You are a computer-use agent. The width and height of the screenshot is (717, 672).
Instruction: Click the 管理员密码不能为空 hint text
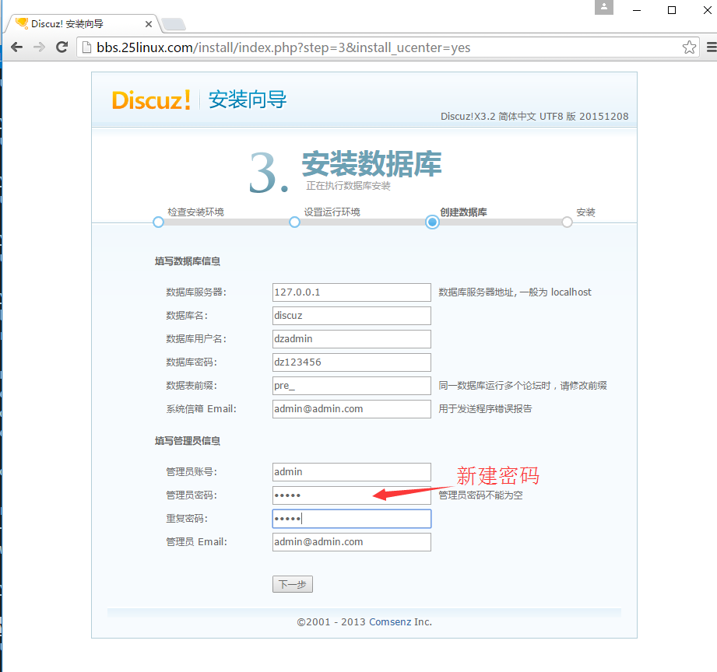480,495
